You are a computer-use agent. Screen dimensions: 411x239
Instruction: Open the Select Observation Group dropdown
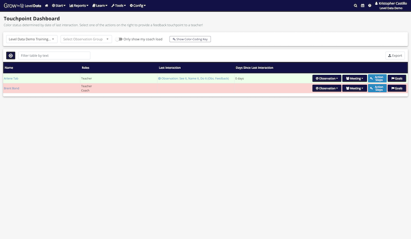(86, 39)
